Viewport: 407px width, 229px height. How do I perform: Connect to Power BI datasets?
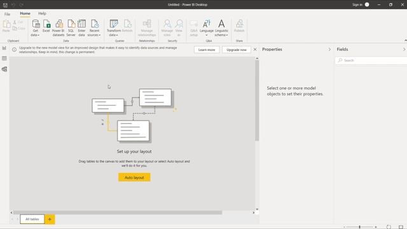point(59,28)
